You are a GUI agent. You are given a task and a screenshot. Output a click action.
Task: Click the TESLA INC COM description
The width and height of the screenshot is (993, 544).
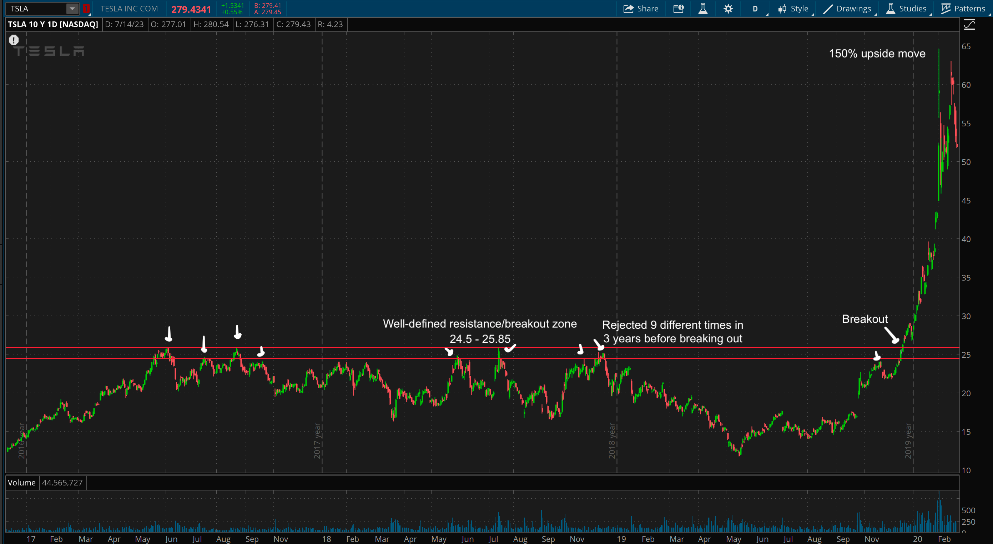(129, 9)
